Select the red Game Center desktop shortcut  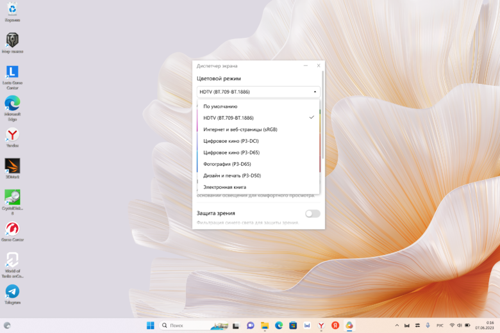coord(12,232)
